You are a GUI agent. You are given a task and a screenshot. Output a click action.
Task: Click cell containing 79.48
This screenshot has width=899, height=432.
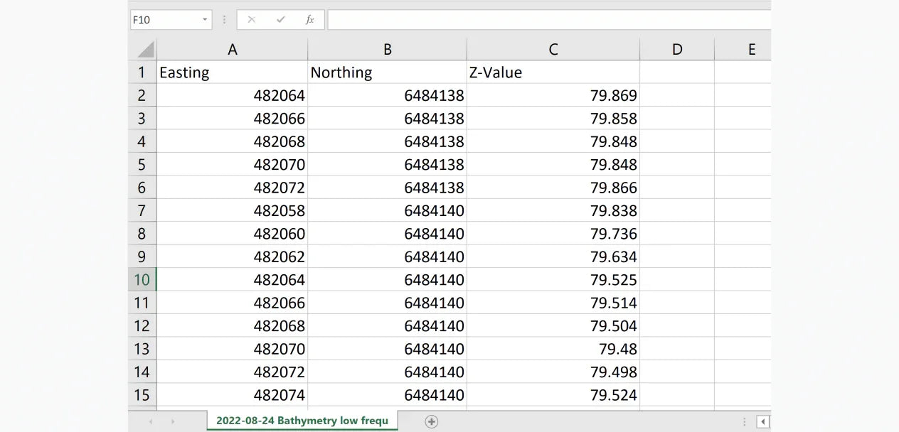pos(553,349)
